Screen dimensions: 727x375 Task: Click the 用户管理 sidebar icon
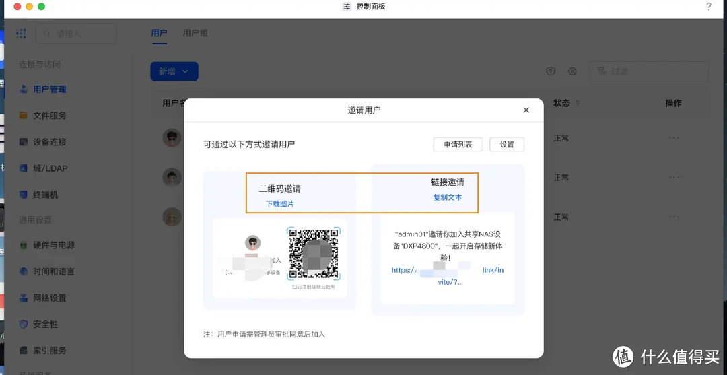23,90
